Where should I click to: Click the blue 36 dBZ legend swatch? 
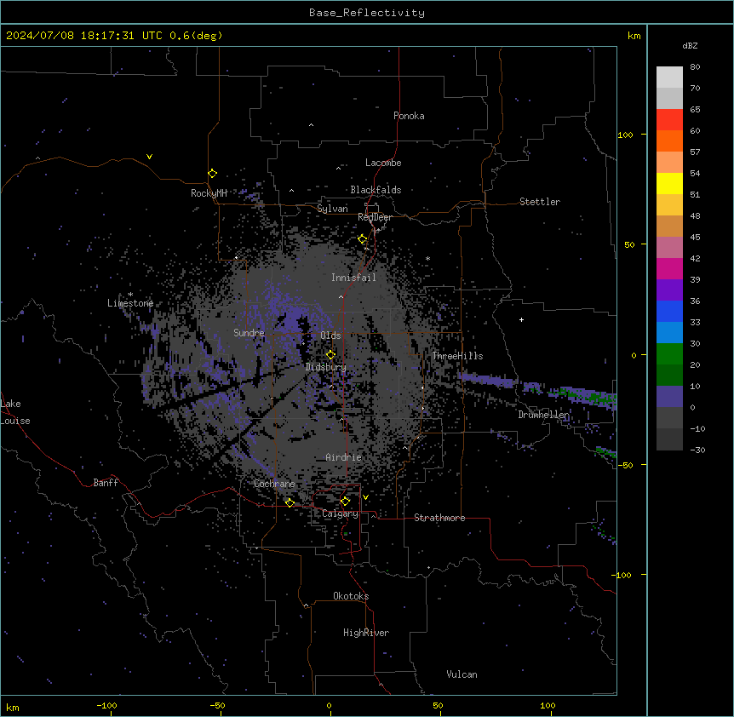click(x=669, y=311)
